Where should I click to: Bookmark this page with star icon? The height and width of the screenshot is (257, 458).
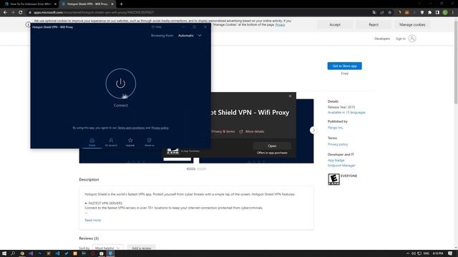click(389, 13)
